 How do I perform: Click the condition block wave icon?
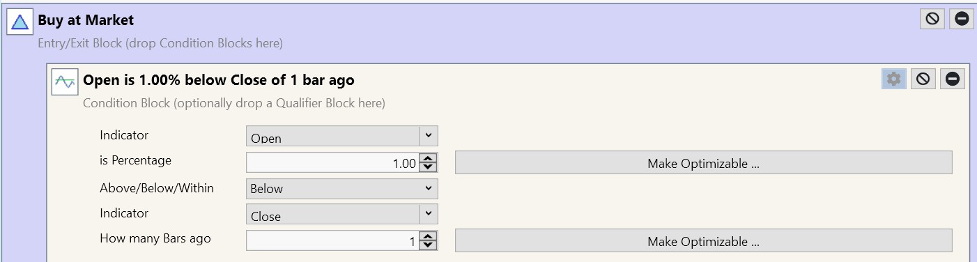point(65,82)
